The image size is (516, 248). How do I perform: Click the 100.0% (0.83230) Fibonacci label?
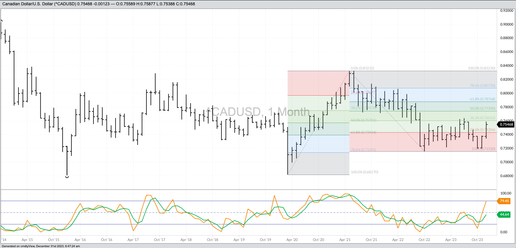[x=482, y=68]
